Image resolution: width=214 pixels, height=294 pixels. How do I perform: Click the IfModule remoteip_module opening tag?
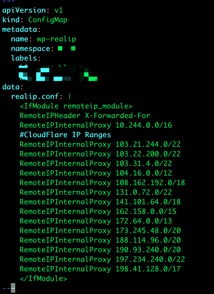click(76, 106)
